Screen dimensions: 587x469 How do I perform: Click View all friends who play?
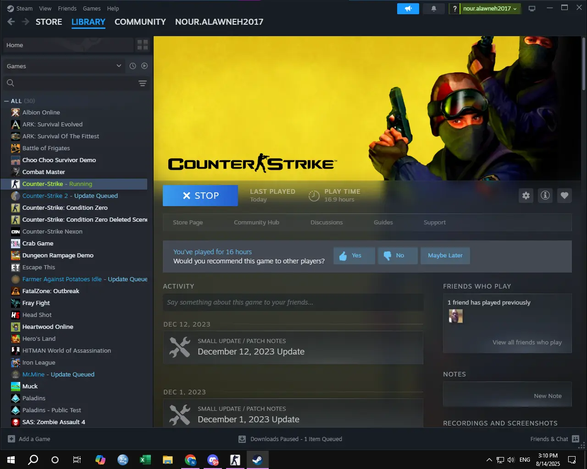[x=527, y=343]
